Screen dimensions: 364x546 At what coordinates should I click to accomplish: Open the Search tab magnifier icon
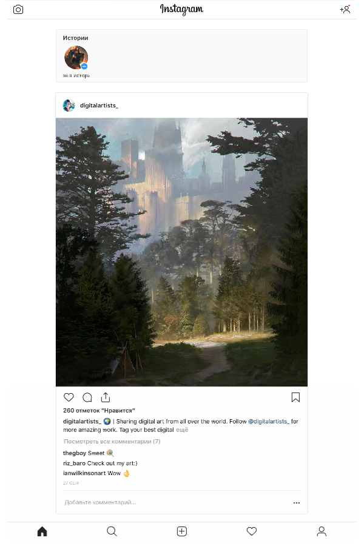(x=112, y=531)
